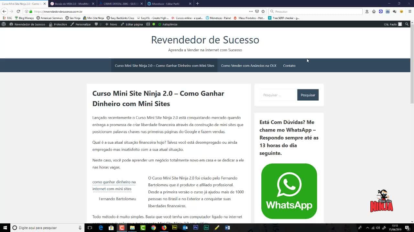Screen dimensions: 414x232
Task: Open the page actions three-dots menu
Action: coord(251,11)
